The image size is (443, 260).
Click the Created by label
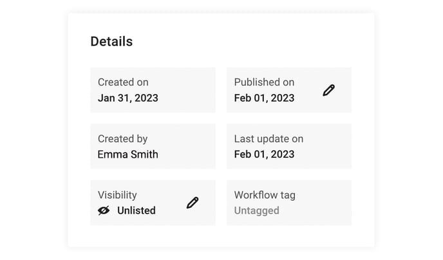point(122,139)
